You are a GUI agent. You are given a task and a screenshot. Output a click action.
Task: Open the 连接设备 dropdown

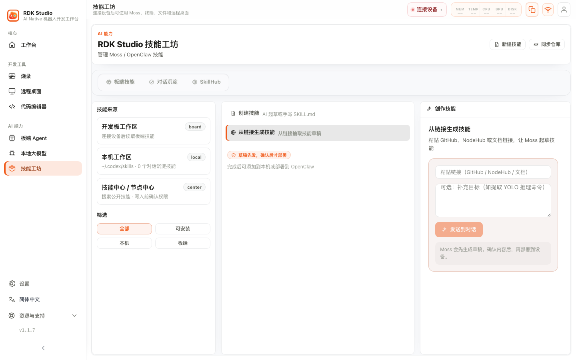tap(427, 10)
